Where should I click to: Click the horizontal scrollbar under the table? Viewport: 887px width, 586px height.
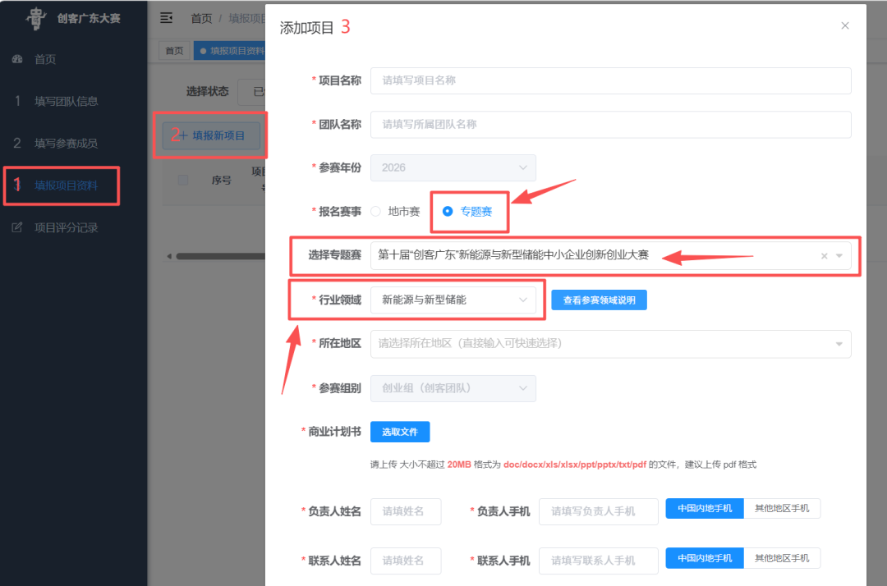coord(221,257)
